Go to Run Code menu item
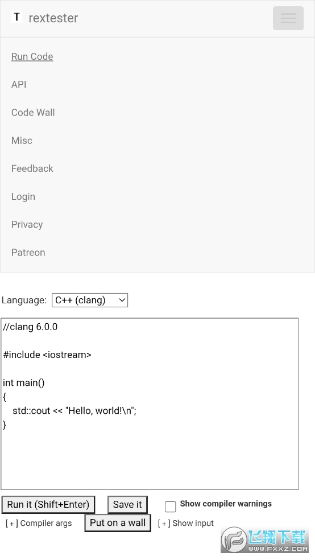Screen dimensions: 315x560 pyautogui.click(x=32, y=56)
